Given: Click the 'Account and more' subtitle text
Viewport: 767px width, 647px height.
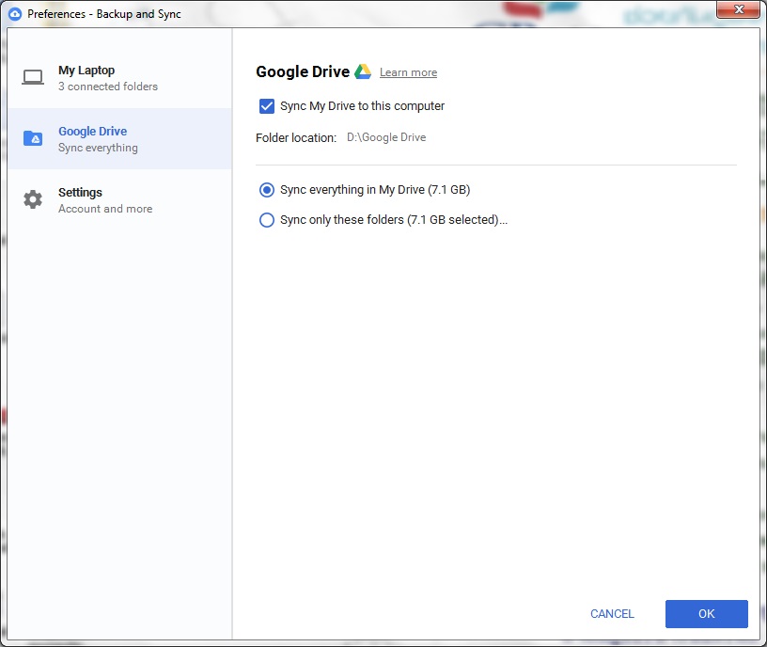Looking at the screenshot, I should [x=105, y=209].
